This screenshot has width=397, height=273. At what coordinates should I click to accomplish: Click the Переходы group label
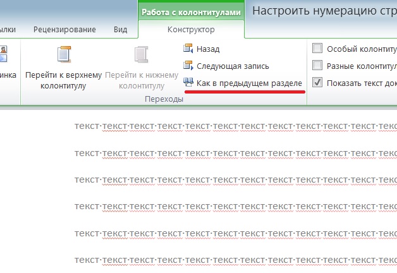(164, 99)
